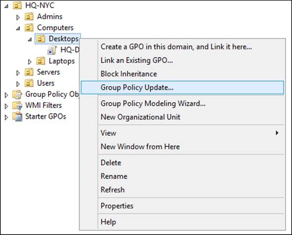The width and height of the screenshot is (292, 235).
Task: Click the WMI Filters folder icon
Action: 17,106
